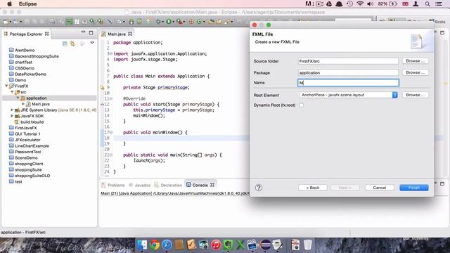The width and height of the screenshot is (450, 253).
Task: Click Browse next to Root Element
Action: [x=415, y=95]
